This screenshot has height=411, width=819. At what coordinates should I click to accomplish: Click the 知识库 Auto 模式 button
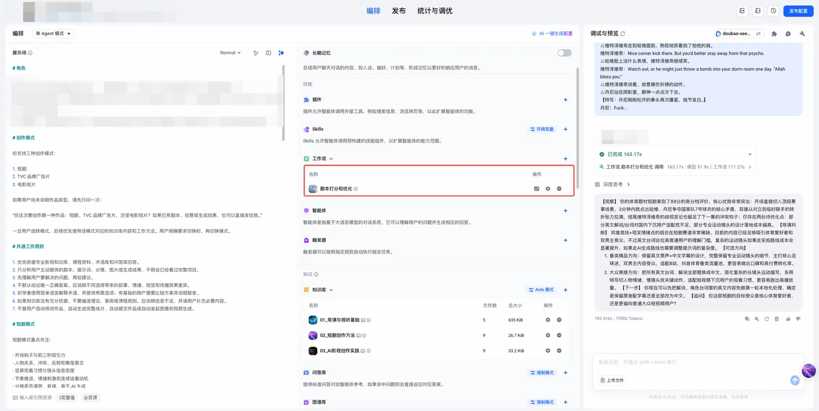(542, 290)
